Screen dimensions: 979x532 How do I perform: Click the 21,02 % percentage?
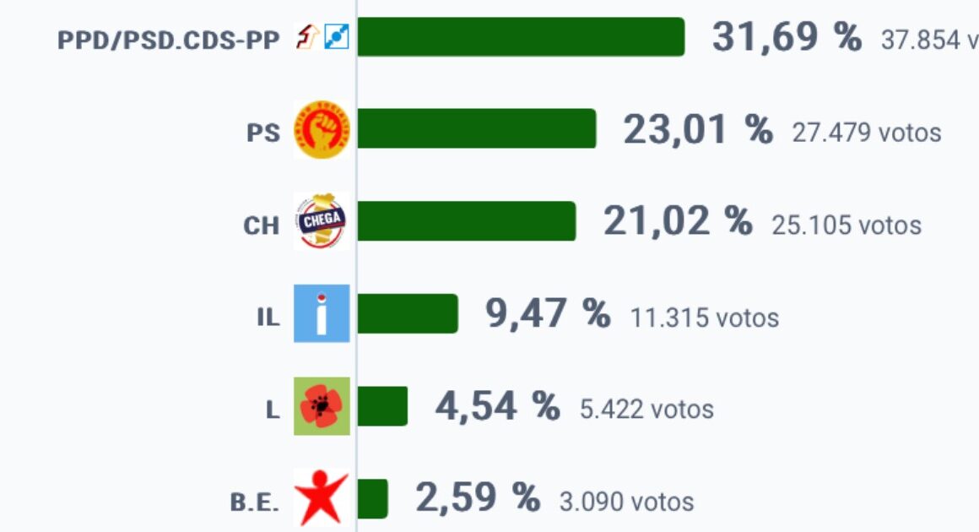click(678, 221)
